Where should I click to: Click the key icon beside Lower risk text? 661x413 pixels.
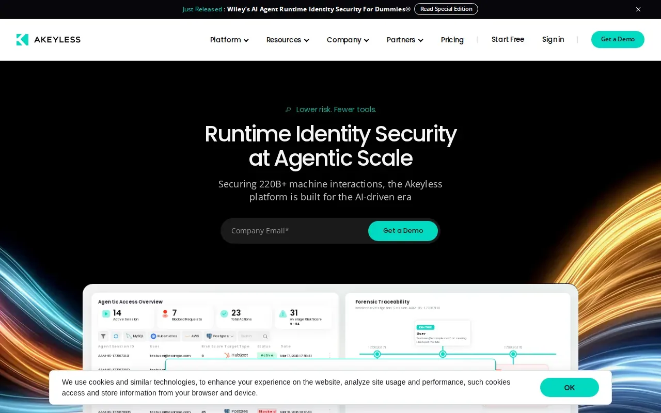point(288,109)
